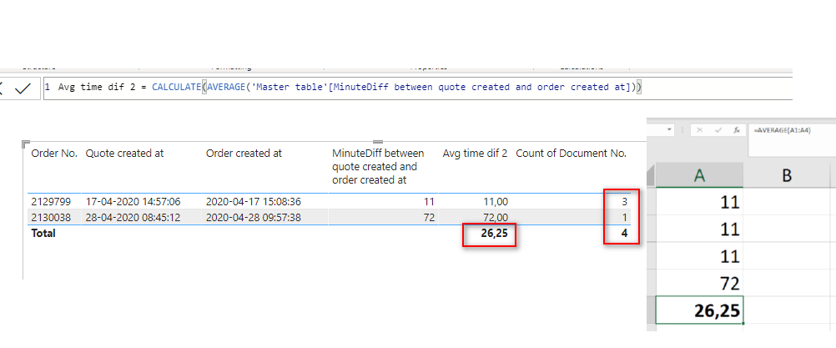Sort by the Quote created at header
This screenshot has width=836, height=348.
pyautogui.click(x=125, y=154)
